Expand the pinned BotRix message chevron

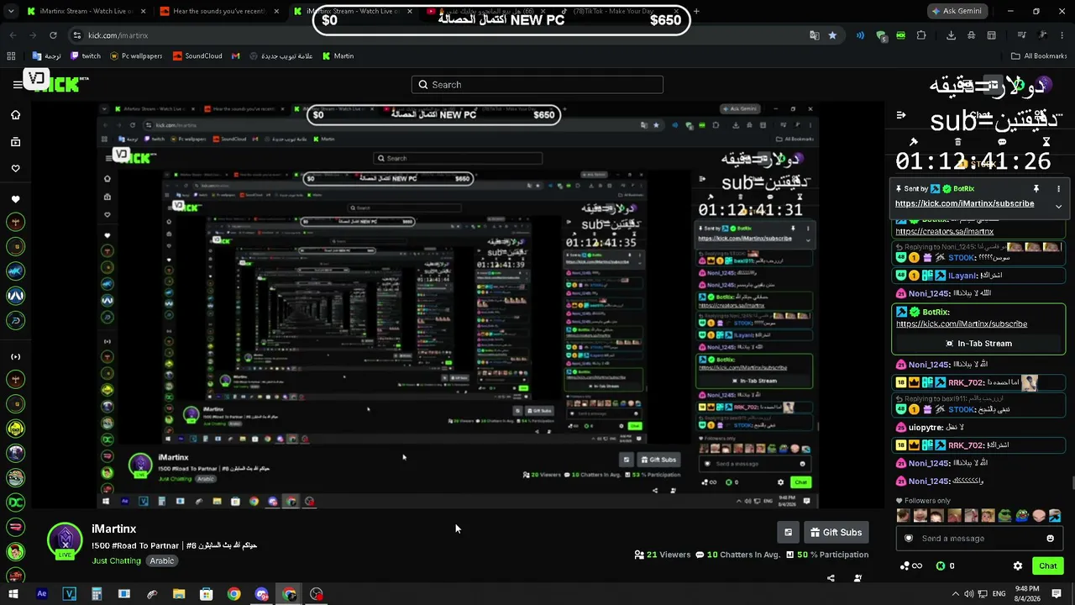coord(1058,206)
